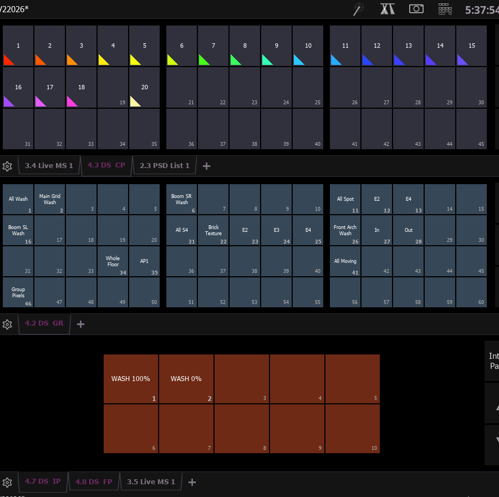499x497 pixels.
Task: Select group 28 labeled Out
Action: (408, 230)
